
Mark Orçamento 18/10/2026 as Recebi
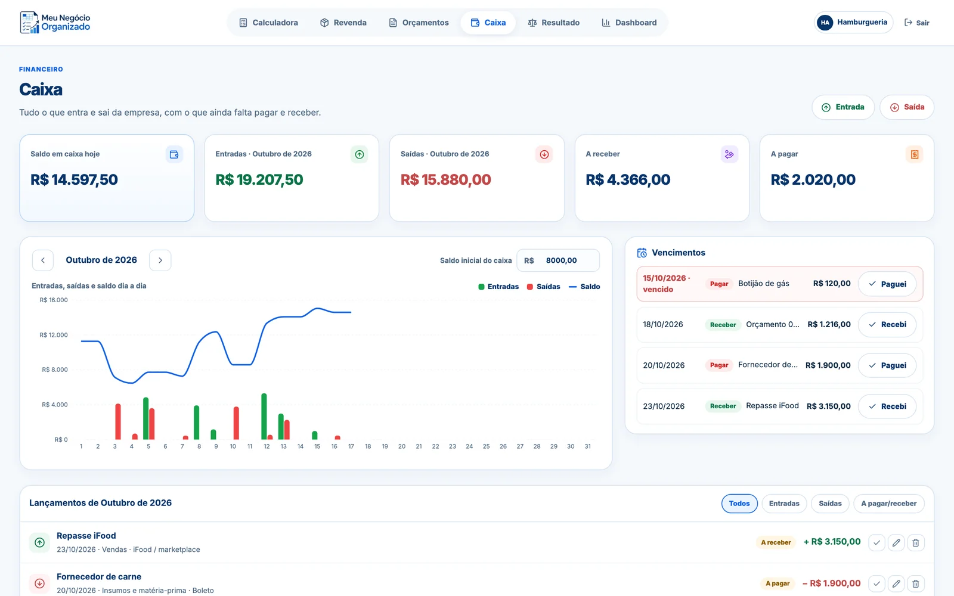[x=887, y=324]
